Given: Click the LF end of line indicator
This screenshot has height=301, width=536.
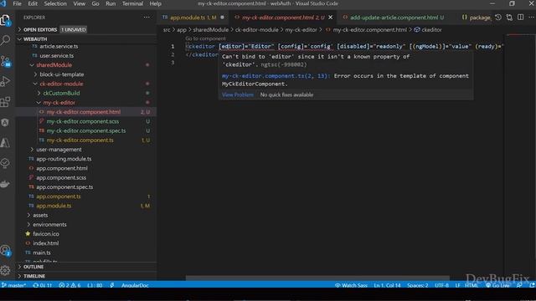Looking at the screenshot, I should coord(457,285).
